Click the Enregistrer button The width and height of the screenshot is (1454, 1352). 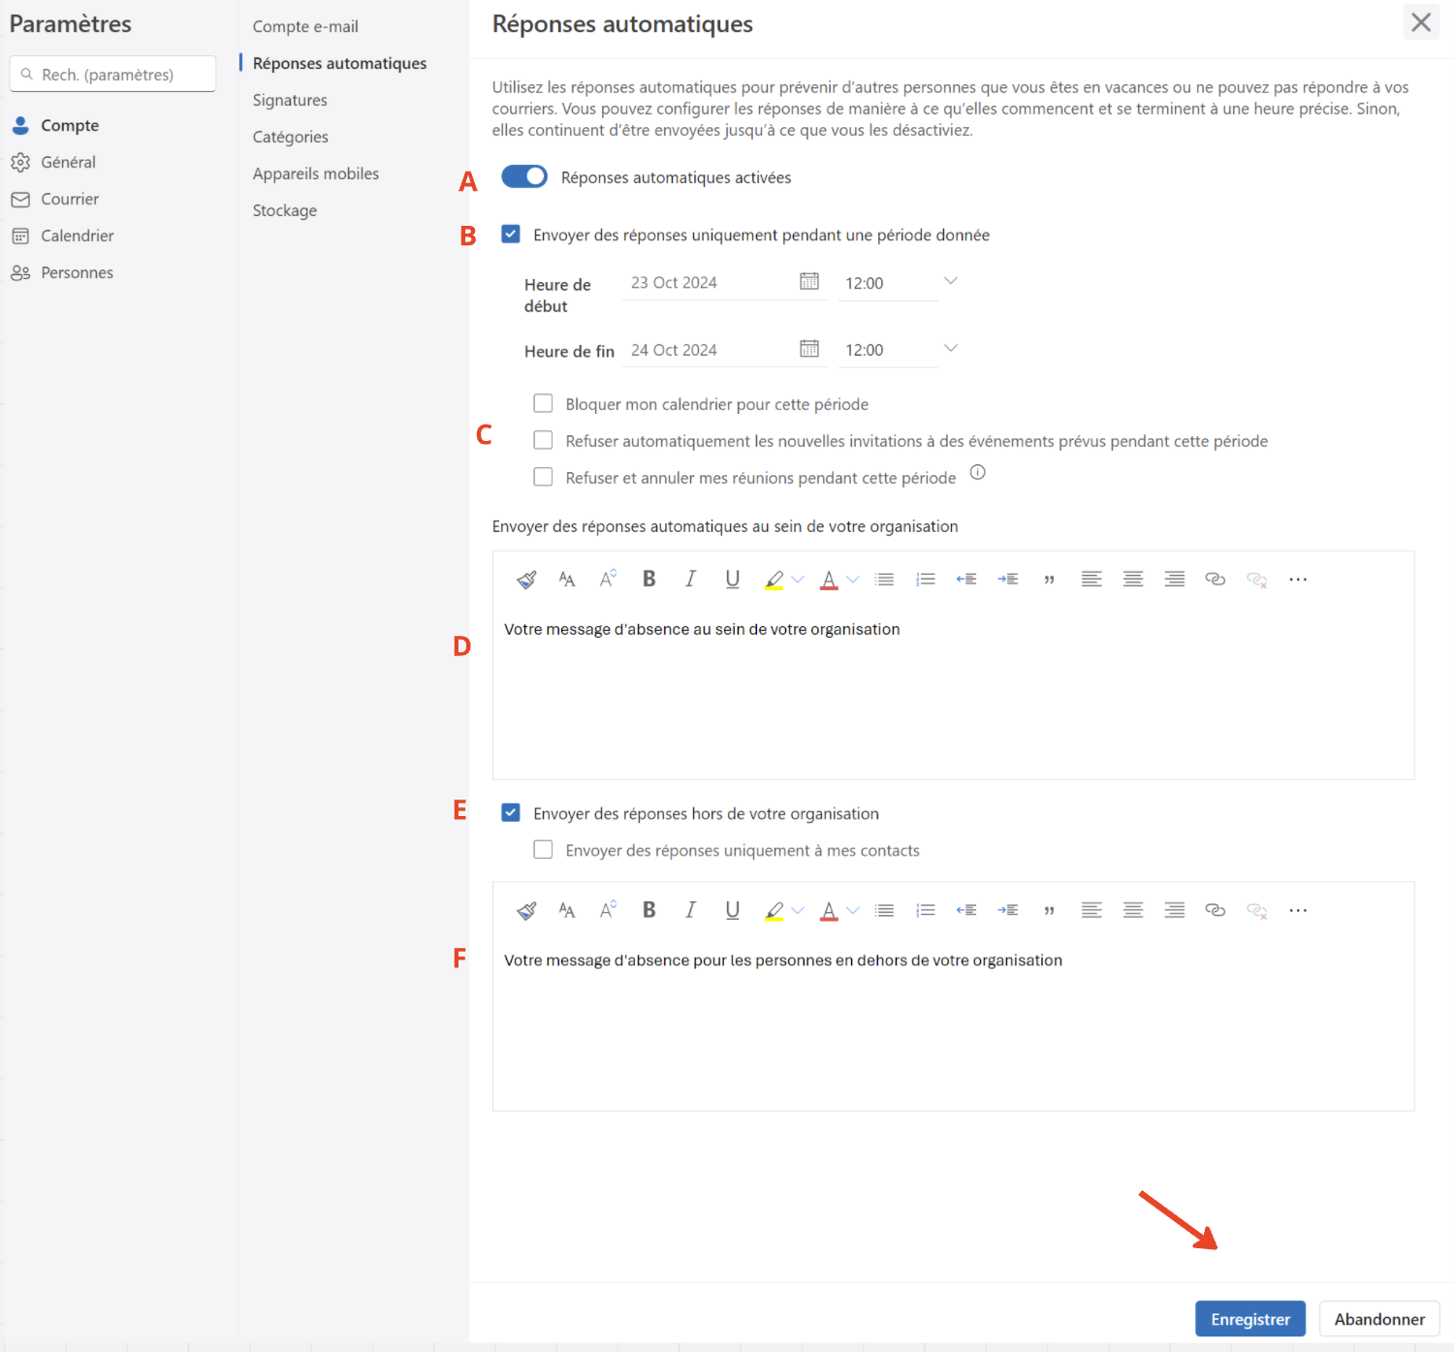1249,1319
